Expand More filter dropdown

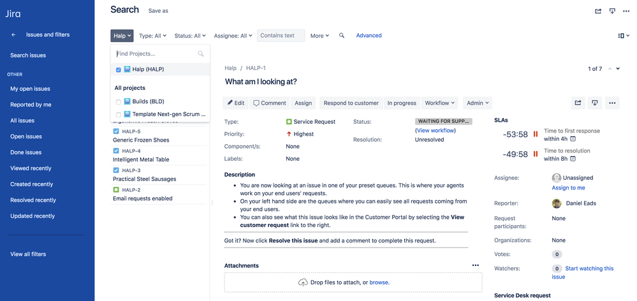(x=319, y=36)
